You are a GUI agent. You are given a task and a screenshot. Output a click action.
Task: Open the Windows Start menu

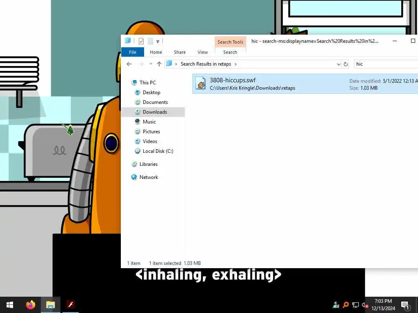pyautogui.click(x=10, y=305)
